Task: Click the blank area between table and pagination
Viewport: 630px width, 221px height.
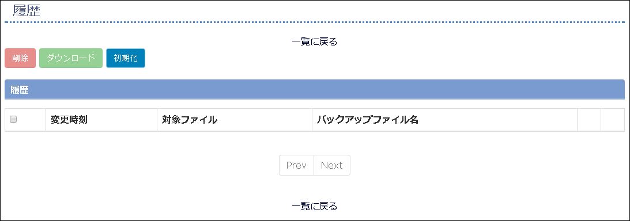Action: pos(315,143)
